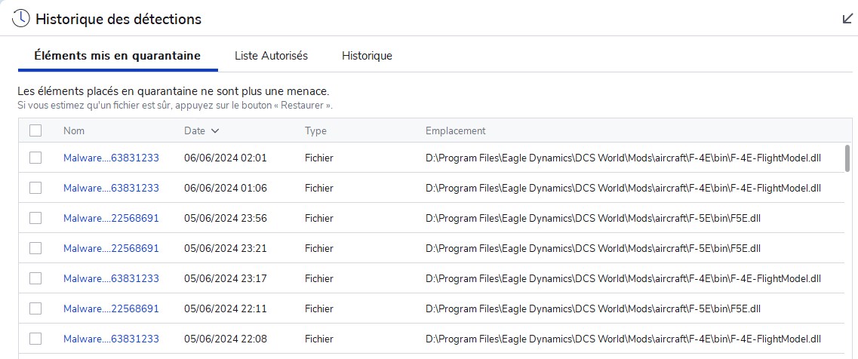
Task: Toggle Date sort order chevron
Action: point(215,130)
